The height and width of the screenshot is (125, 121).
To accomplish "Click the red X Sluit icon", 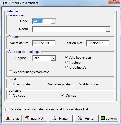I will (x=8, y=118).
